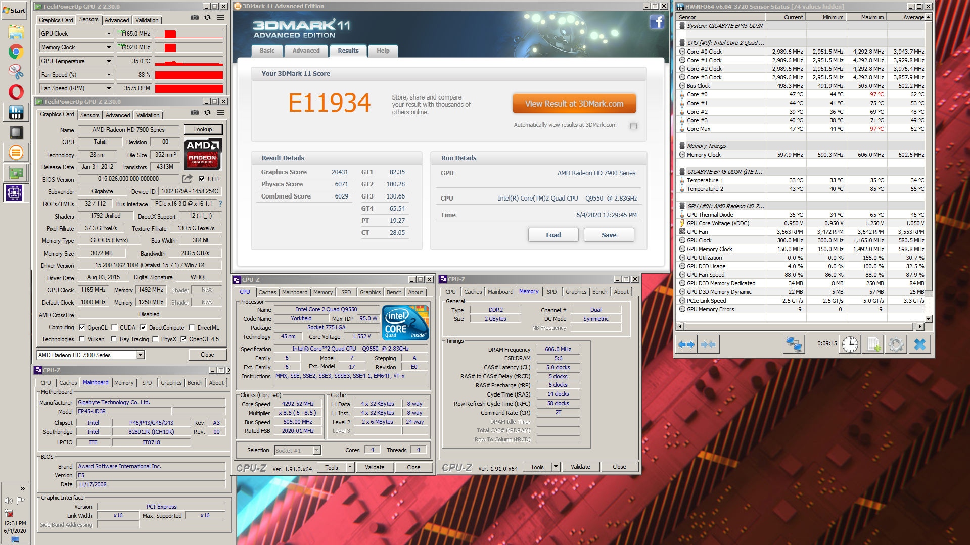Launch Google Chrome from the taskbar
The height and width of the screenshot is (545, 970).
(16, 52)
